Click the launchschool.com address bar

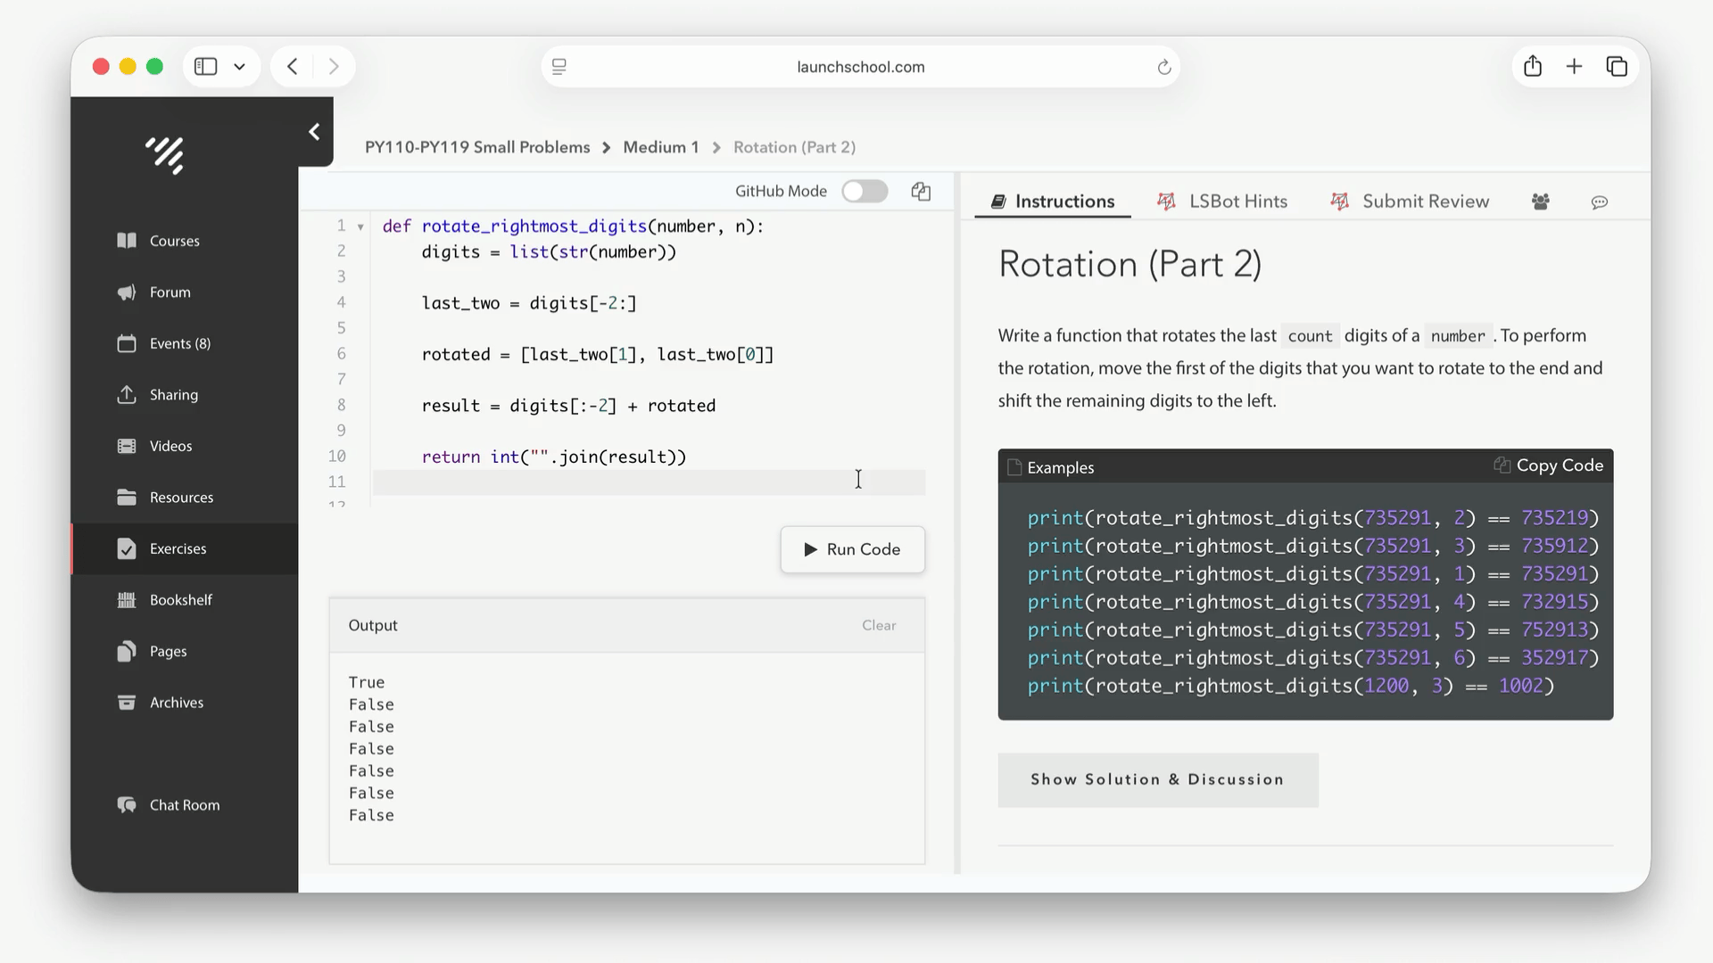coord(859,67)
